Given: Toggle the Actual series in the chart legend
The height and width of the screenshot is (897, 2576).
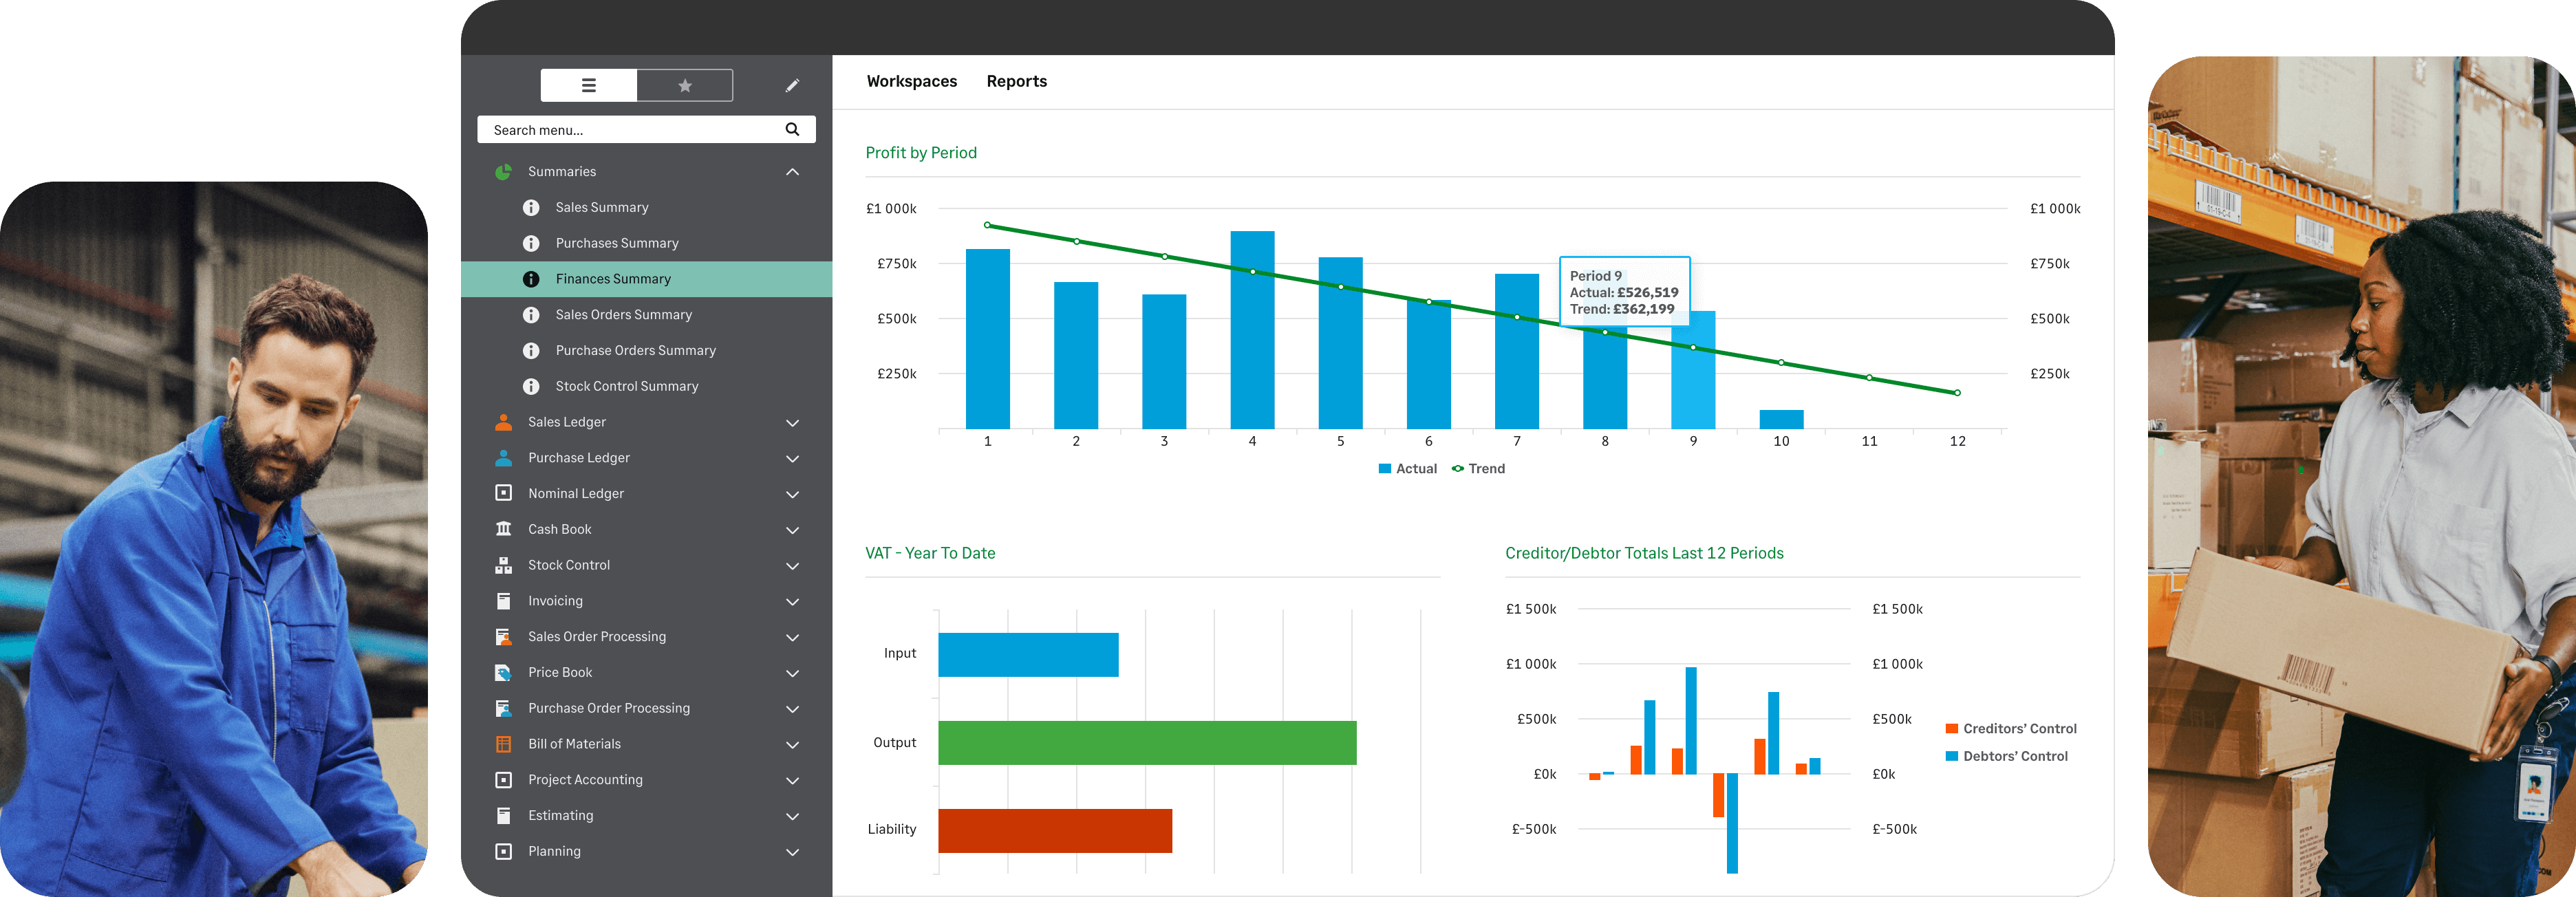Looking at the screenshot, I should [1407, 468].
